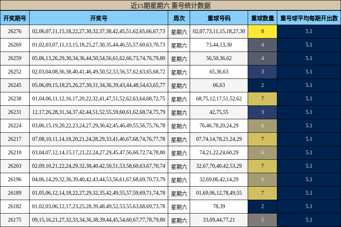Click repeat numbers 33,09,44,77,21
The image size is (341, 227).
(x=219, y=220)
